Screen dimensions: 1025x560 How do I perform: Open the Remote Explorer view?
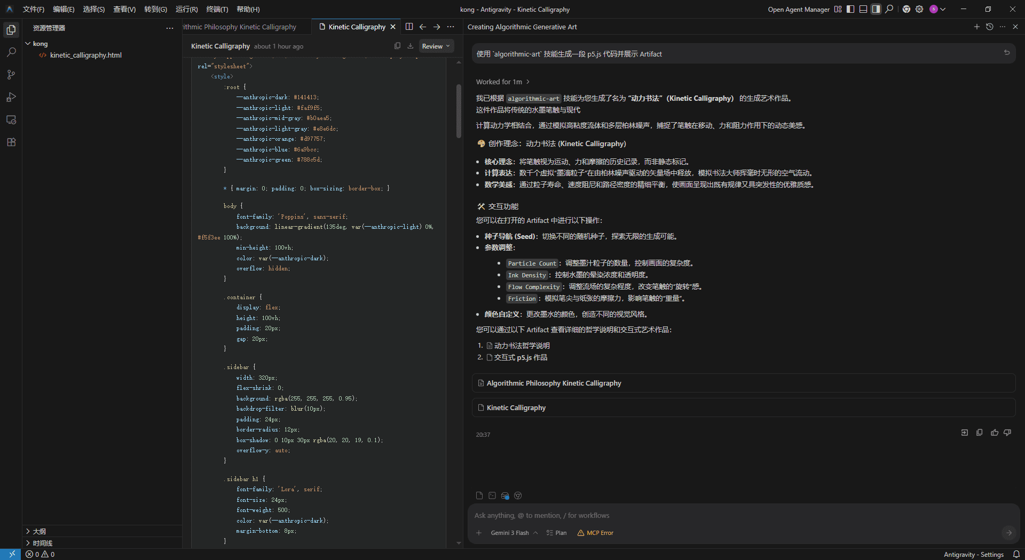coord(11,119)
